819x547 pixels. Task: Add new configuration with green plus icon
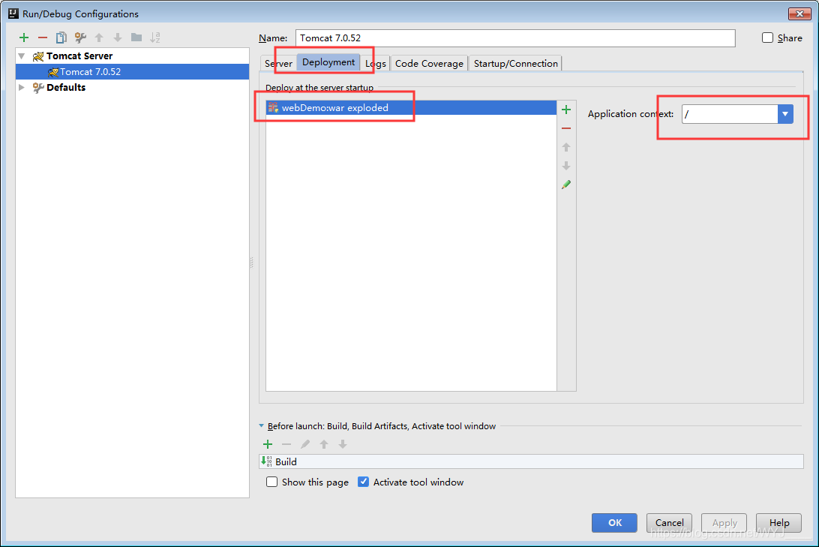tap(24, 38)
